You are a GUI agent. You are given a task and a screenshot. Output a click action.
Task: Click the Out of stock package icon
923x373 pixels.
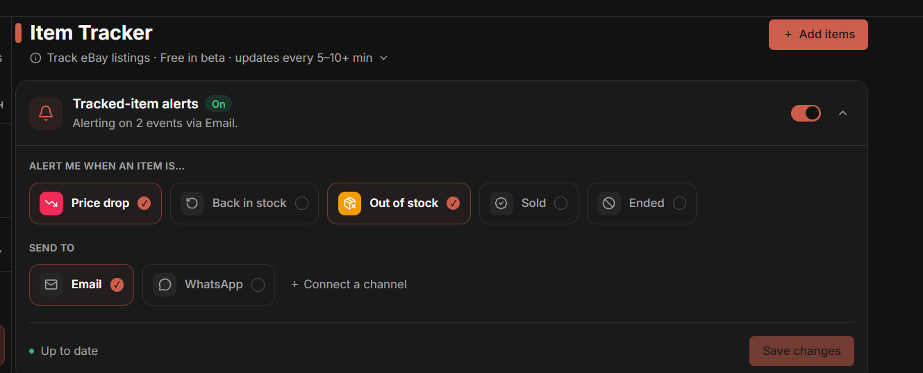[x=350, y=204]
